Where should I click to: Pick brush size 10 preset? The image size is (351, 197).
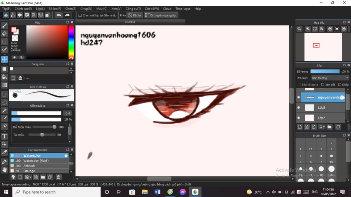[x=331, y=158]
